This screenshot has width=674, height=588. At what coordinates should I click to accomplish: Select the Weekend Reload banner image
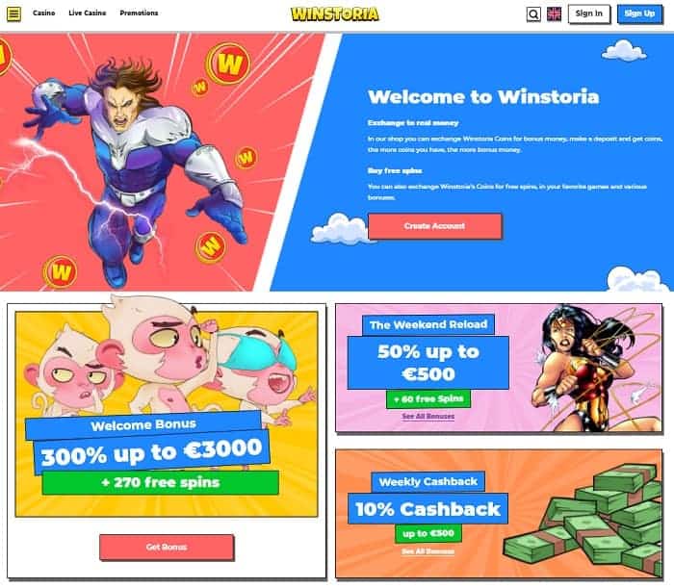click(499, 368)
